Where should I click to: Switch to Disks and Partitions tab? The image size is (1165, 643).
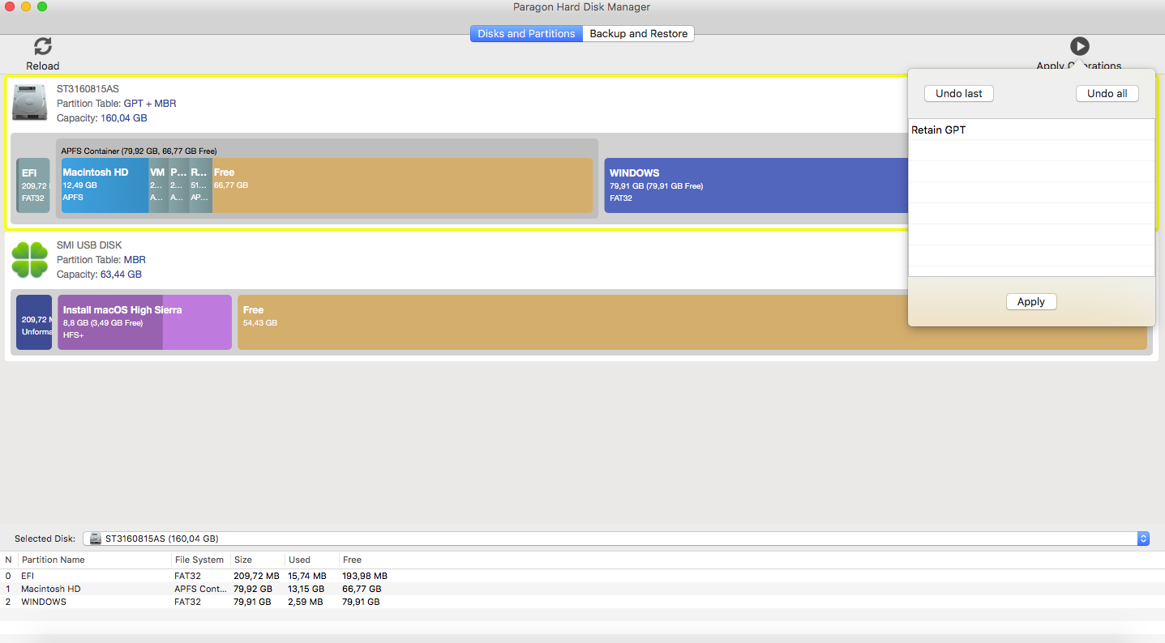[526, 34]
